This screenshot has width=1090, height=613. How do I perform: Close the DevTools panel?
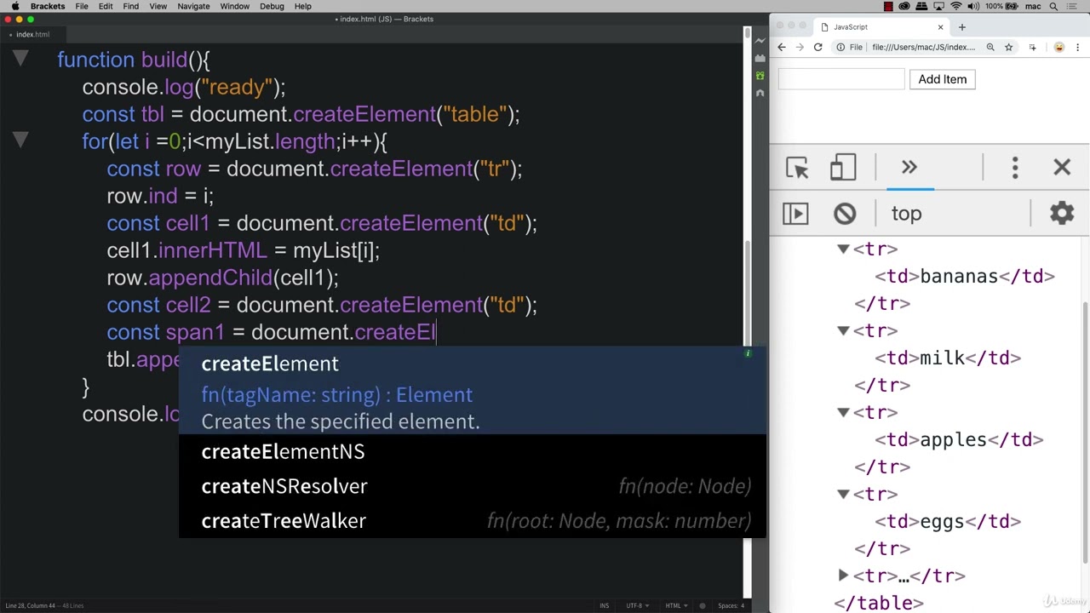(1062, 168)
